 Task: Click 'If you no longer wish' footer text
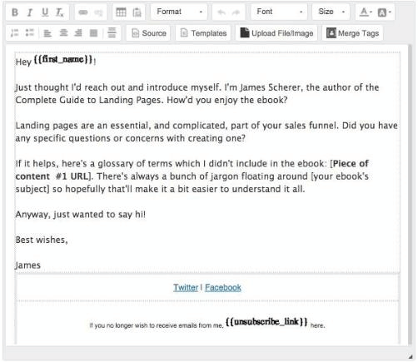click(157, 325)
